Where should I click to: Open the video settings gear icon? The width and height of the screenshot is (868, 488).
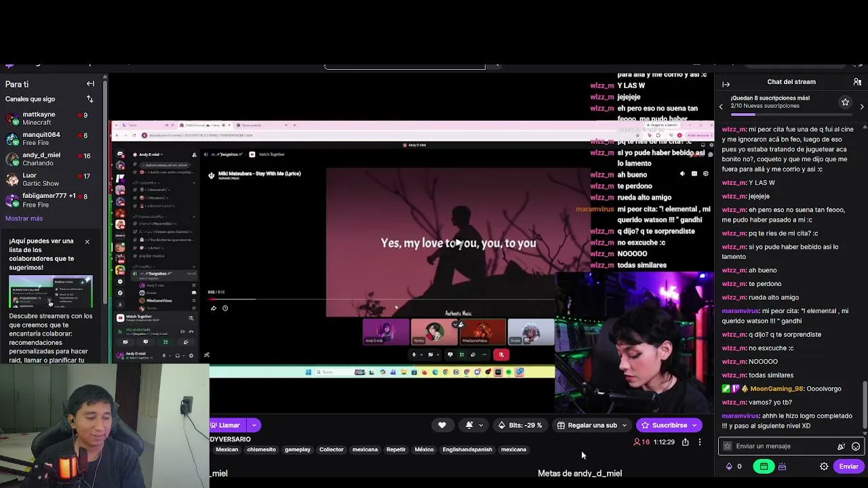coord(705,174)
